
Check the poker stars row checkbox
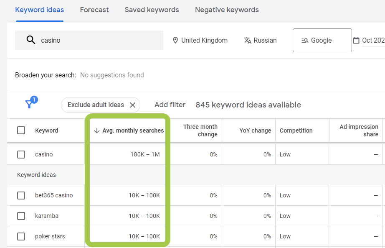pyautogui.click(x=21, y=236)
